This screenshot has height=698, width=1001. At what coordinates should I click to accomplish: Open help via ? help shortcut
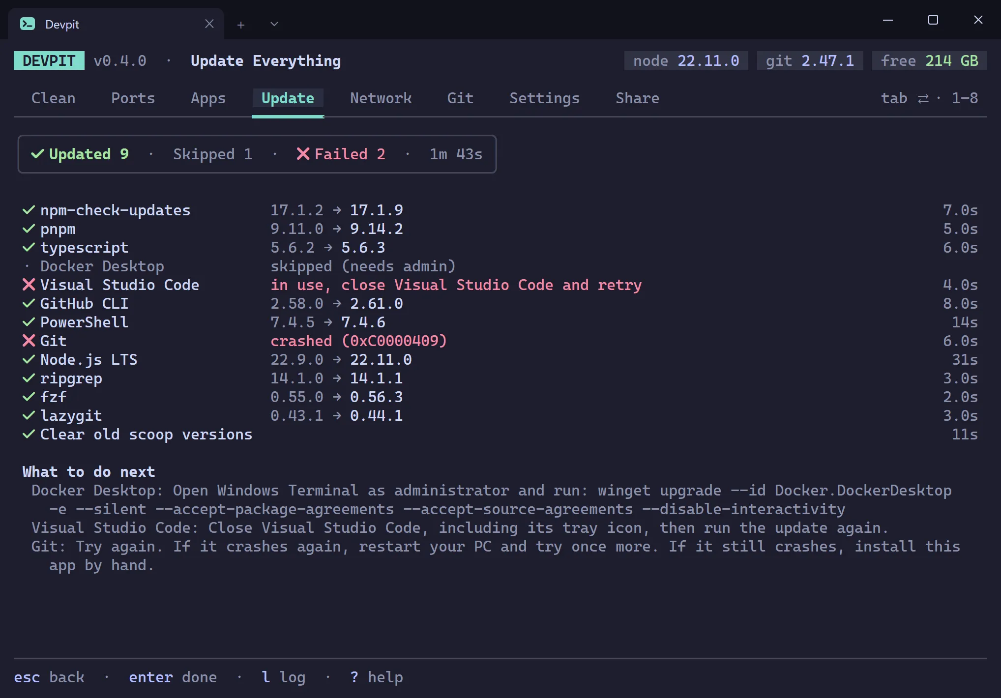coord(377,677)
